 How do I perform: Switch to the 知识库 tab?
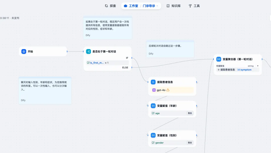(x=174, y=6)
